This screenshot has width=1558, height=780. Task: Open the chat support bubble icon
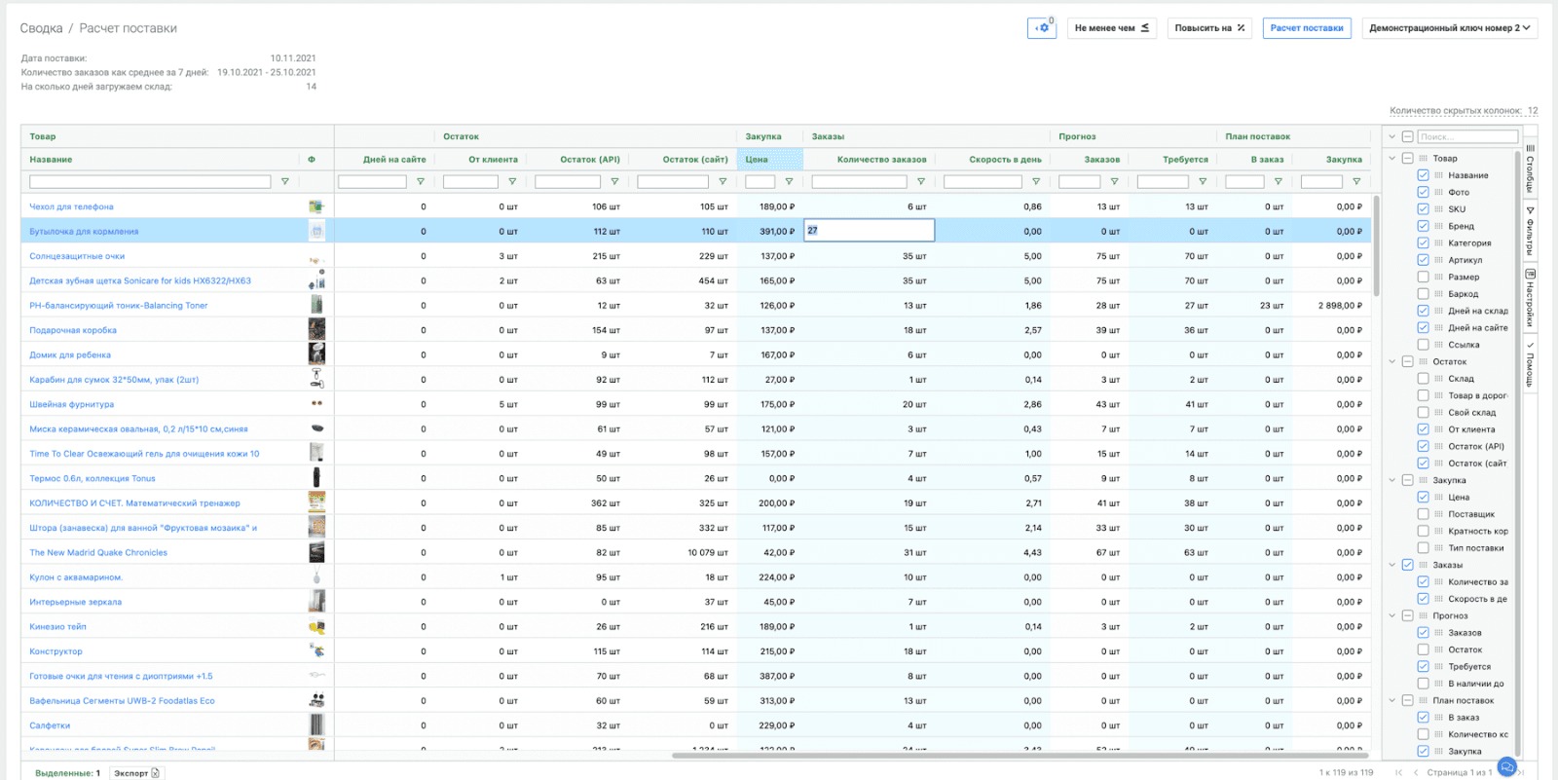[x=1506, y=767]
